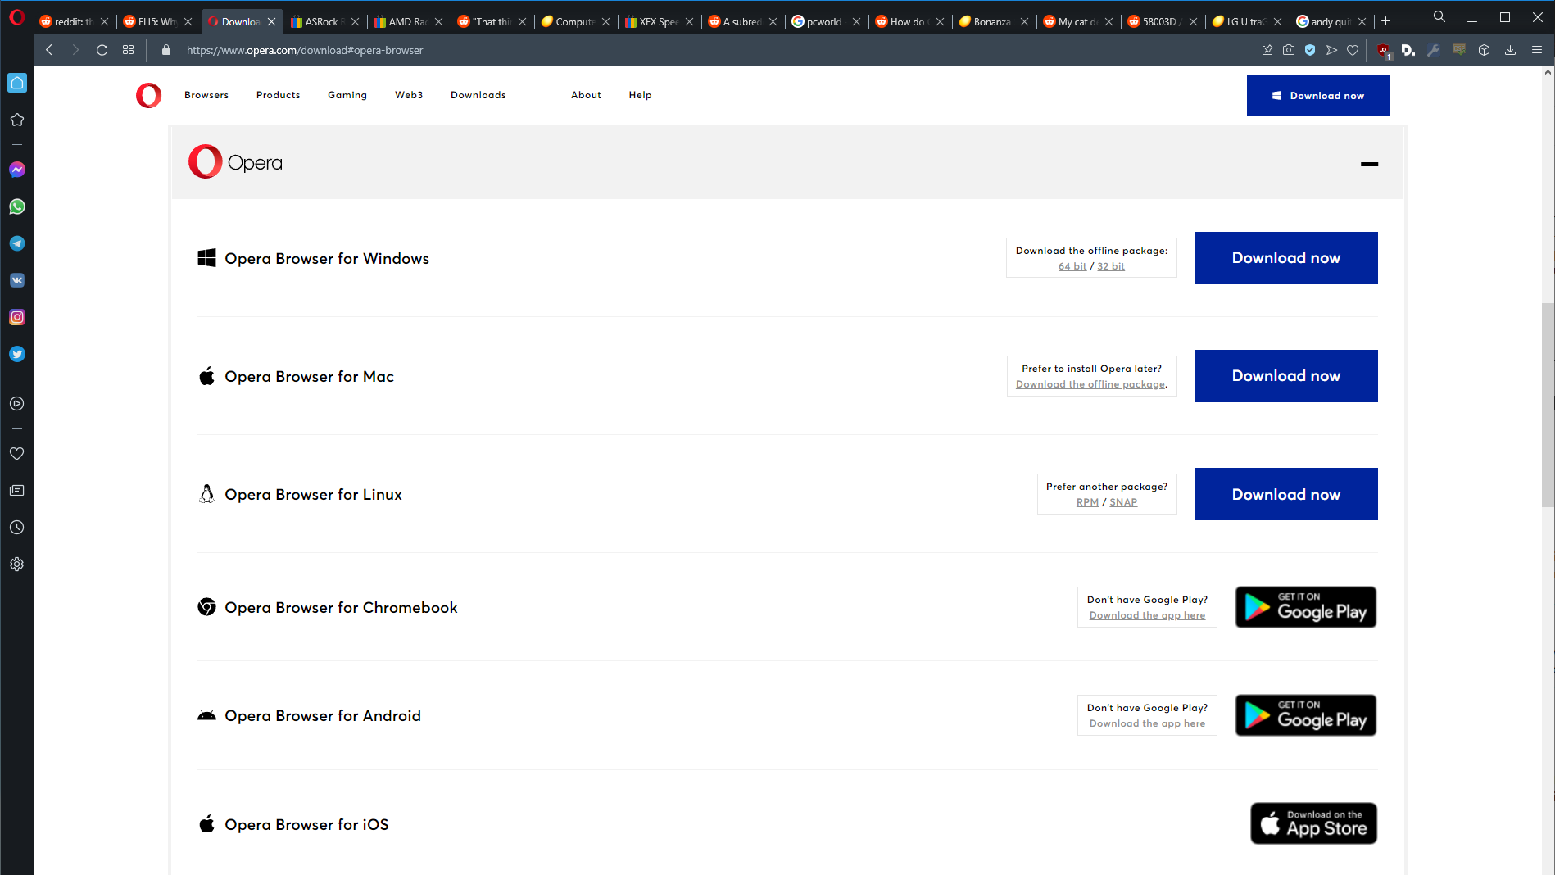
Task: Download Opera Browser for Windows
Action: pyautogui.click(x=1286, y=258)
